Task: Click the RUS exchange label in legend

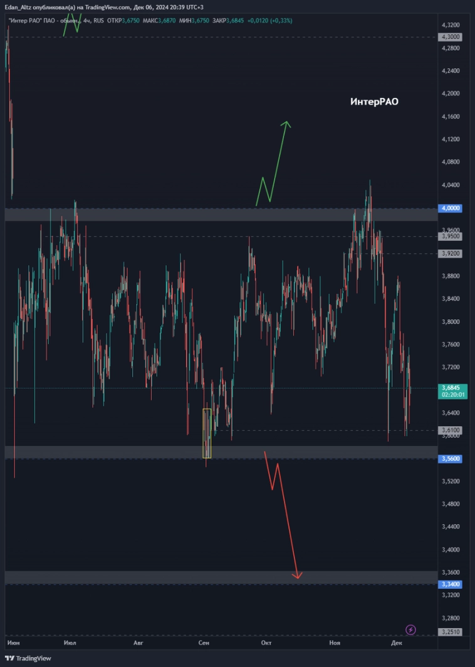Action: (98, 21)
